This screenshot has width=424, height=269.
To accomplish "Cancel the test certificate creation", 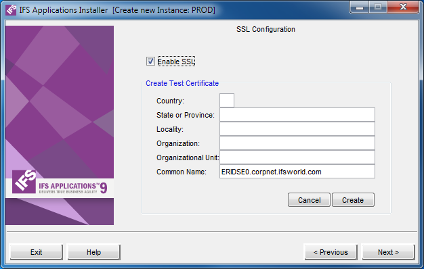I will (309, 200).
